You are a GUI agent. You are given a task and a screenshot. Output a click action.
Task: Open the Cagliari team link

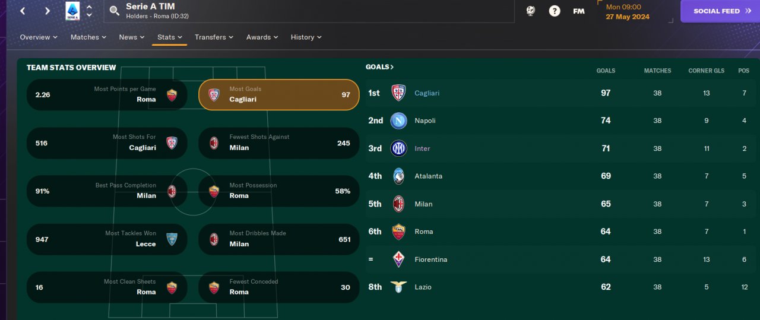(427, 93)
